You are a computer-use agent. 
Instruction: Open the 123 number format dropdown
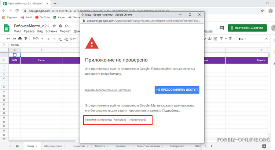pyautogui.click(x=73, y=39)
